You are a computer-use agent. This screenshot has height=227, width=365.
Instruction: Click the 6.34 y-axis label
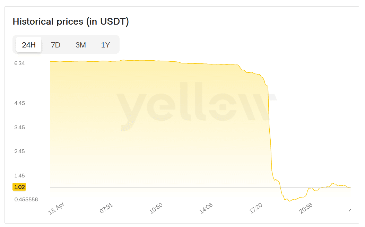[19, 63]
